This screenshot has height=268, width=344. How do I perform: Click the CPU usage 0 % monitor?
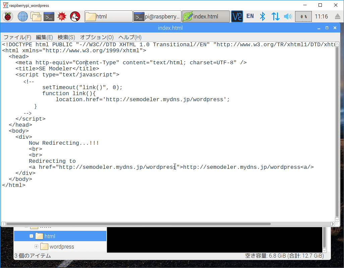303,16
